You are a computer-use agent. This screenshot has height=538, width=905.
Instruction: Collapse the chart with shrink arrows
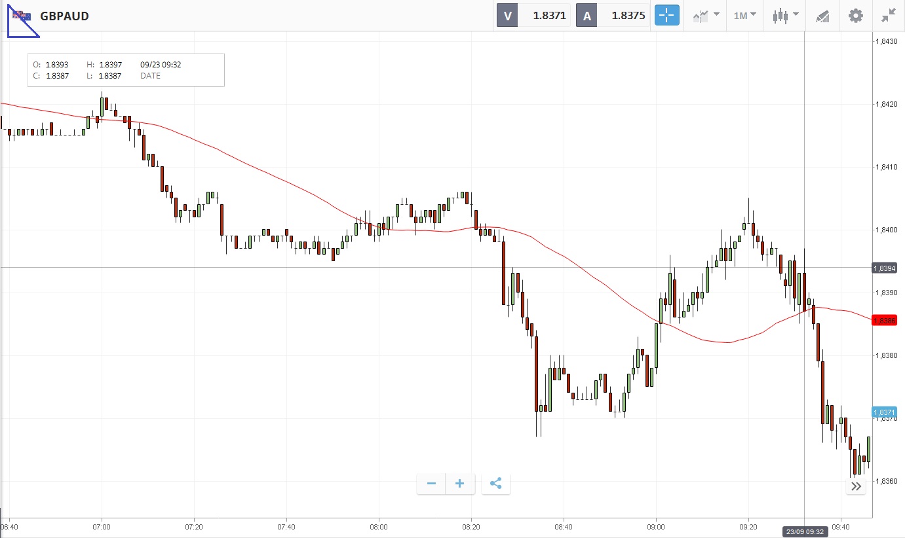(889, 16)
